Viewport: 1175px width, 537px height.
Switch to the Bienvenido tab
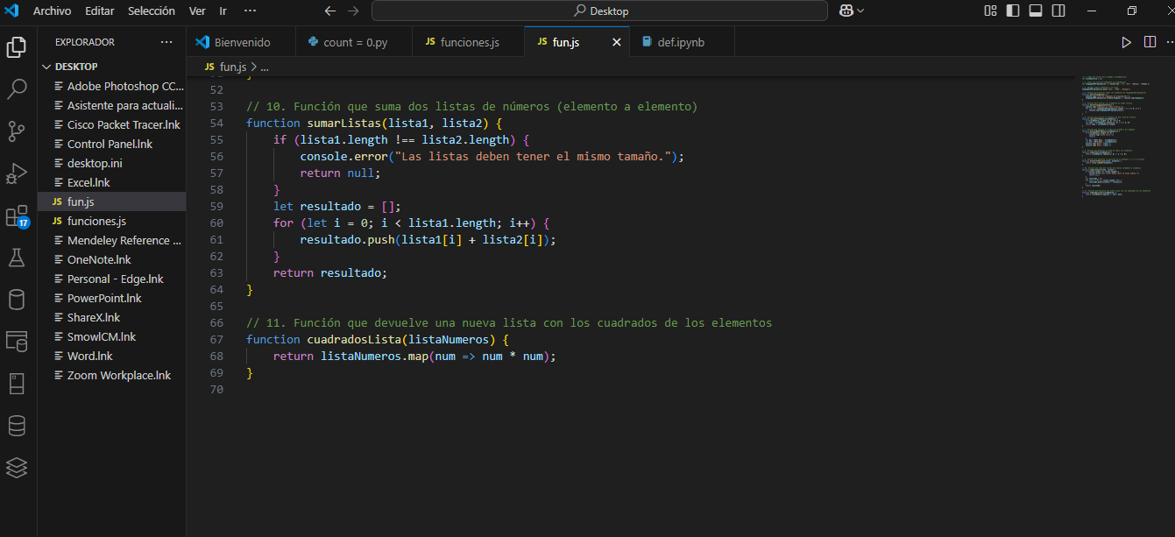[241, 42]
